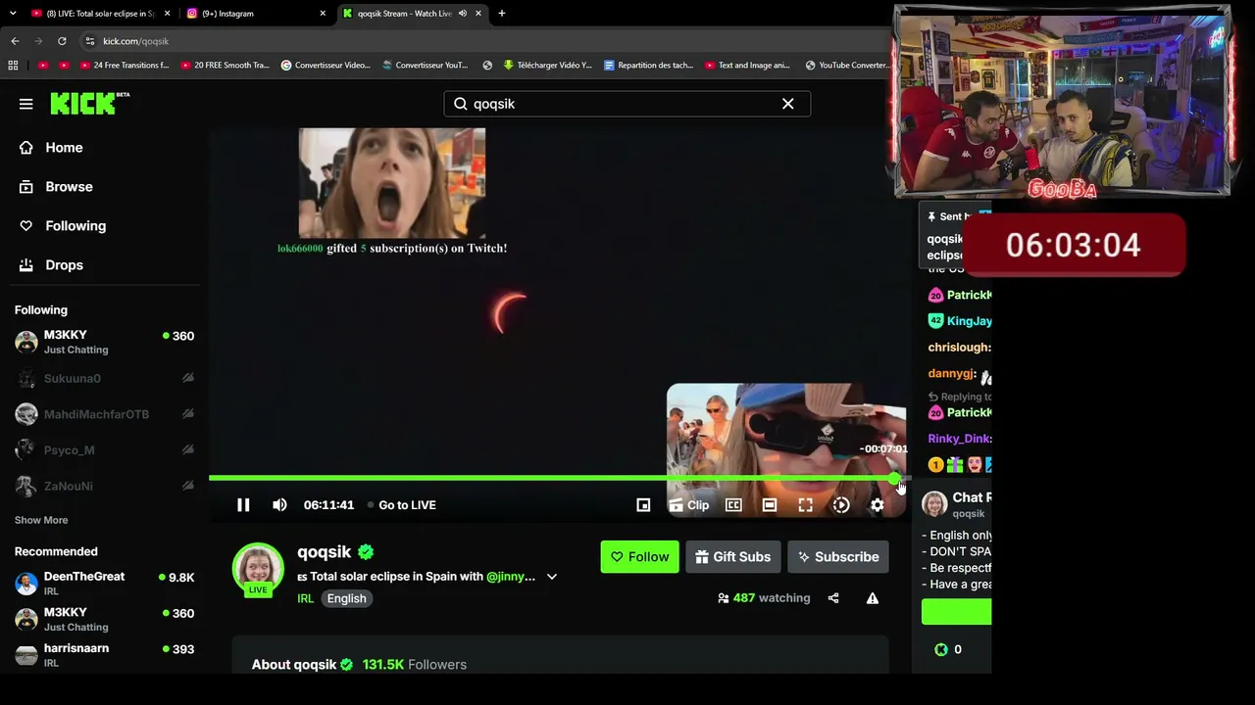The image size is (1255, 705).
Task: Close the Instagram tab
Action: point(323,14)
